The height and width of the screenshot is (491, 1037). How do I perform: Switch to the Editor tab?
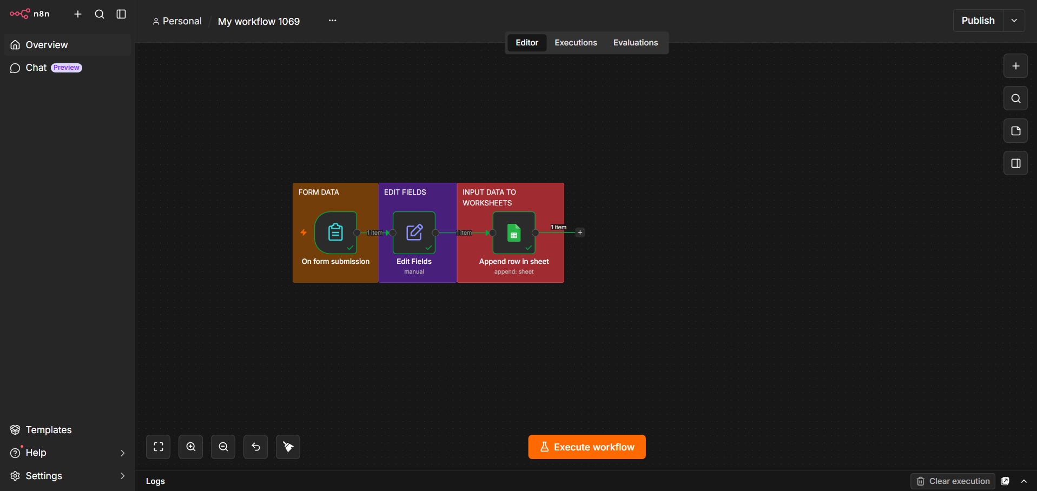coord(527,43)
